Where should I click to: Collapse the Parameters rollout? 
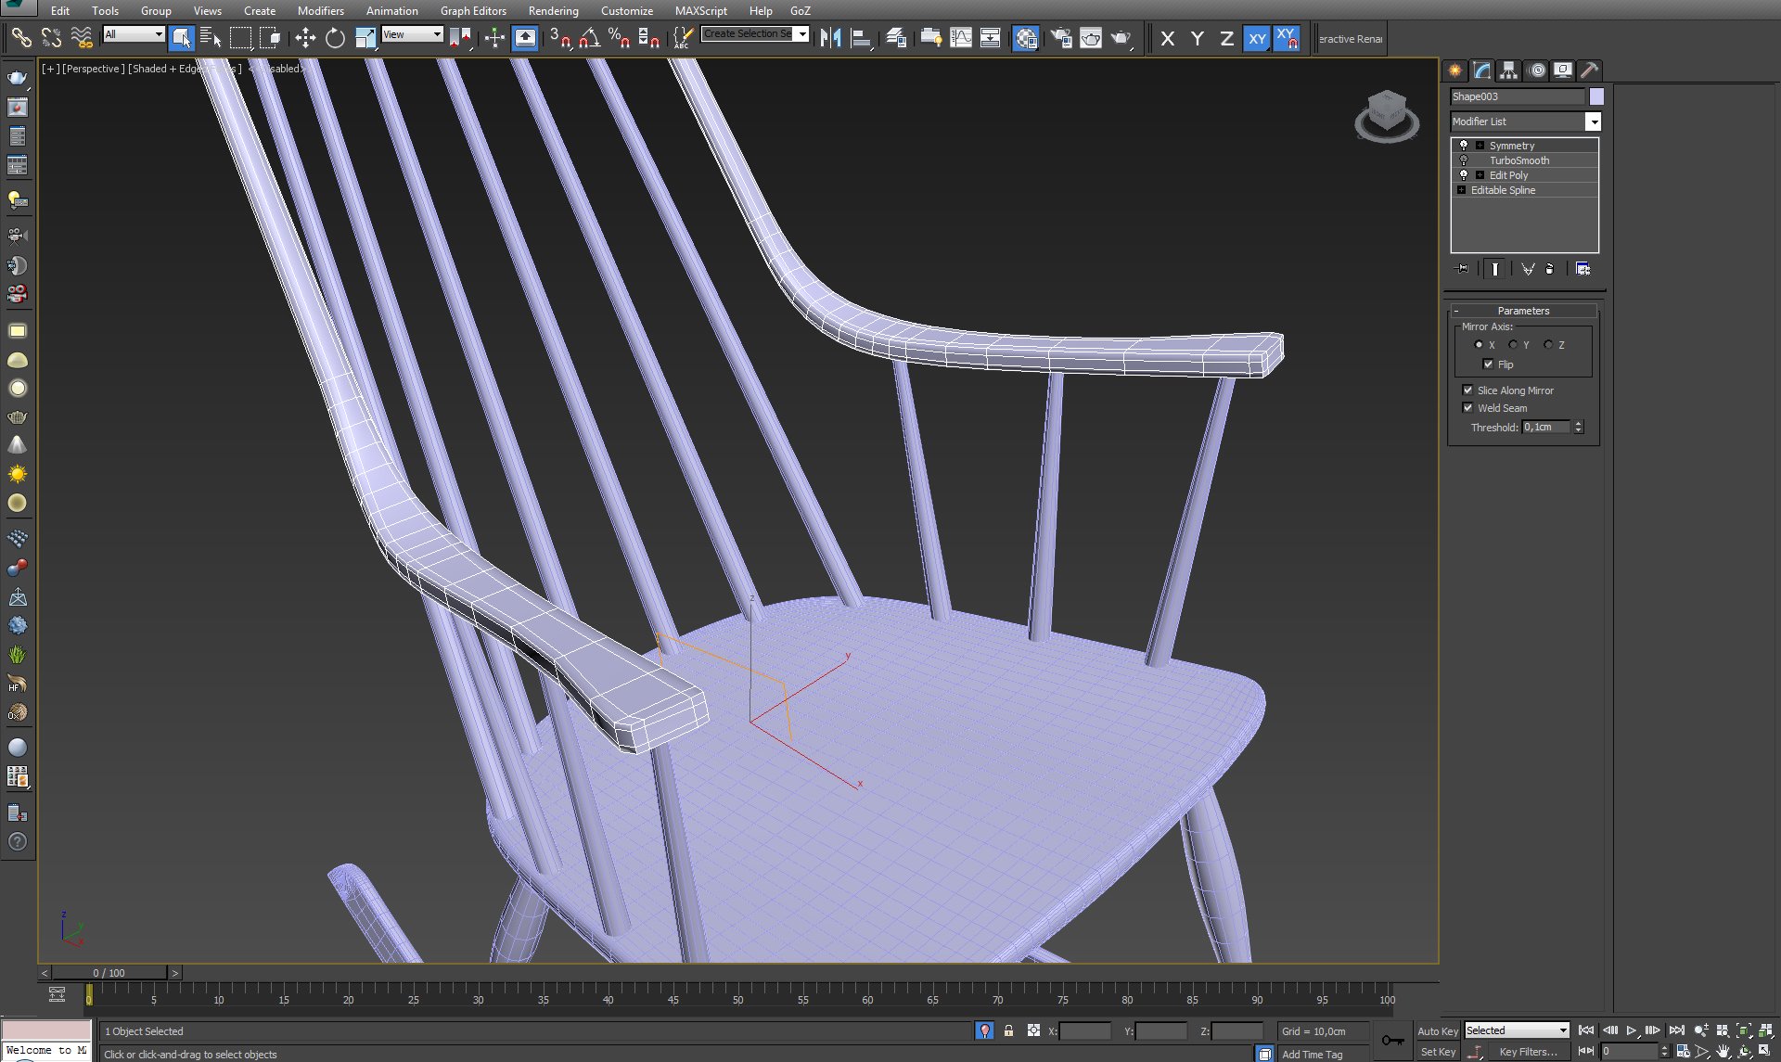pyautogui.click(x=1523, y=311)
